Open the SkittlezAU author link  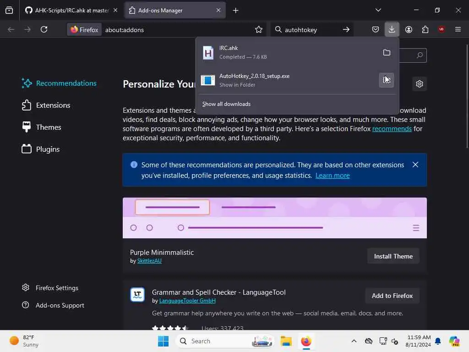pyautogui.click(x=149, y=261)
